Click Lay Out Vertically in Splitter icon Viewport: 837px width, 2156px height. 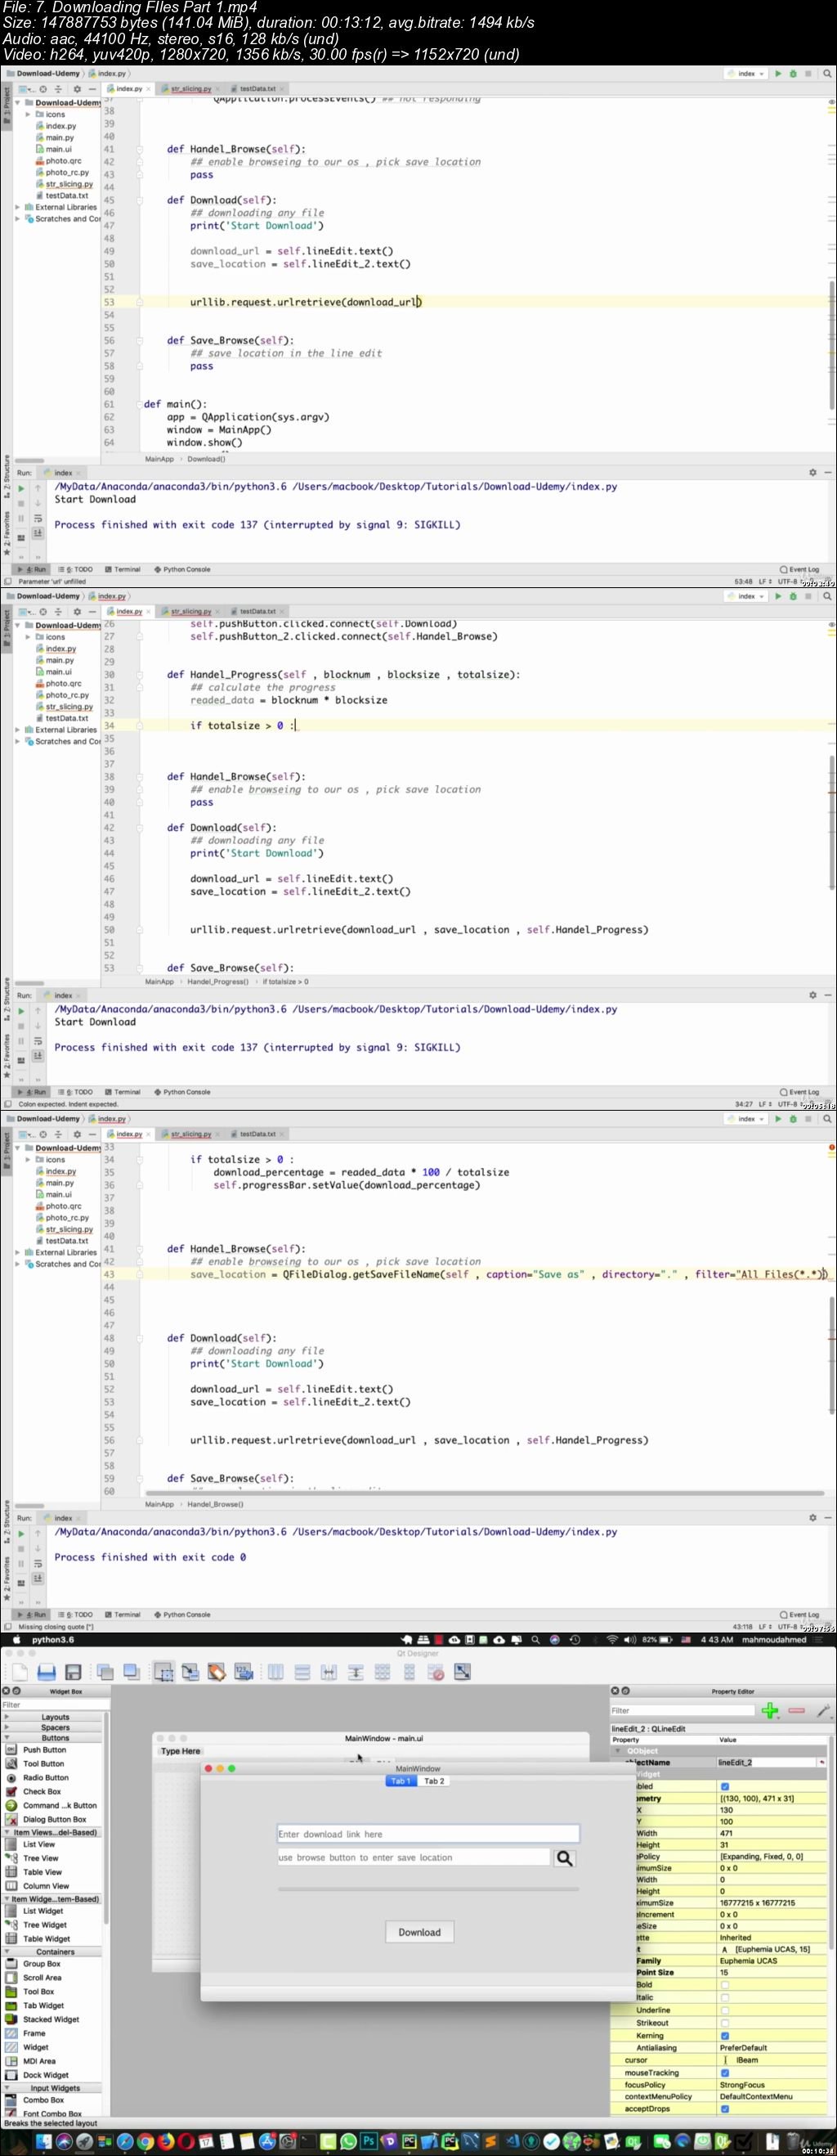pyautogui.click(x=356, y=1673)
